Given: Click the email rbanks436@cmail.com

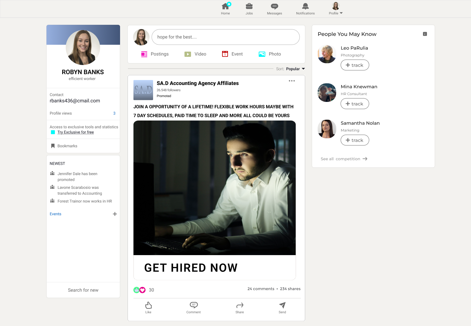Looking at the screenshot, I should [x=75, y=101].
